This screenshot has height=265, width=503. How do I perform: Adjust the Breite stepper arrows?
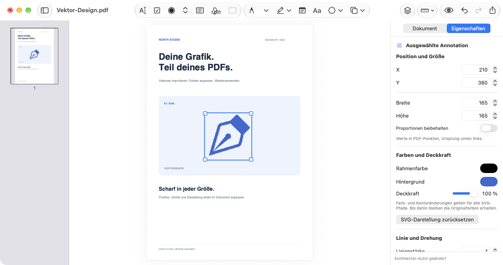(x=495, y=103)
